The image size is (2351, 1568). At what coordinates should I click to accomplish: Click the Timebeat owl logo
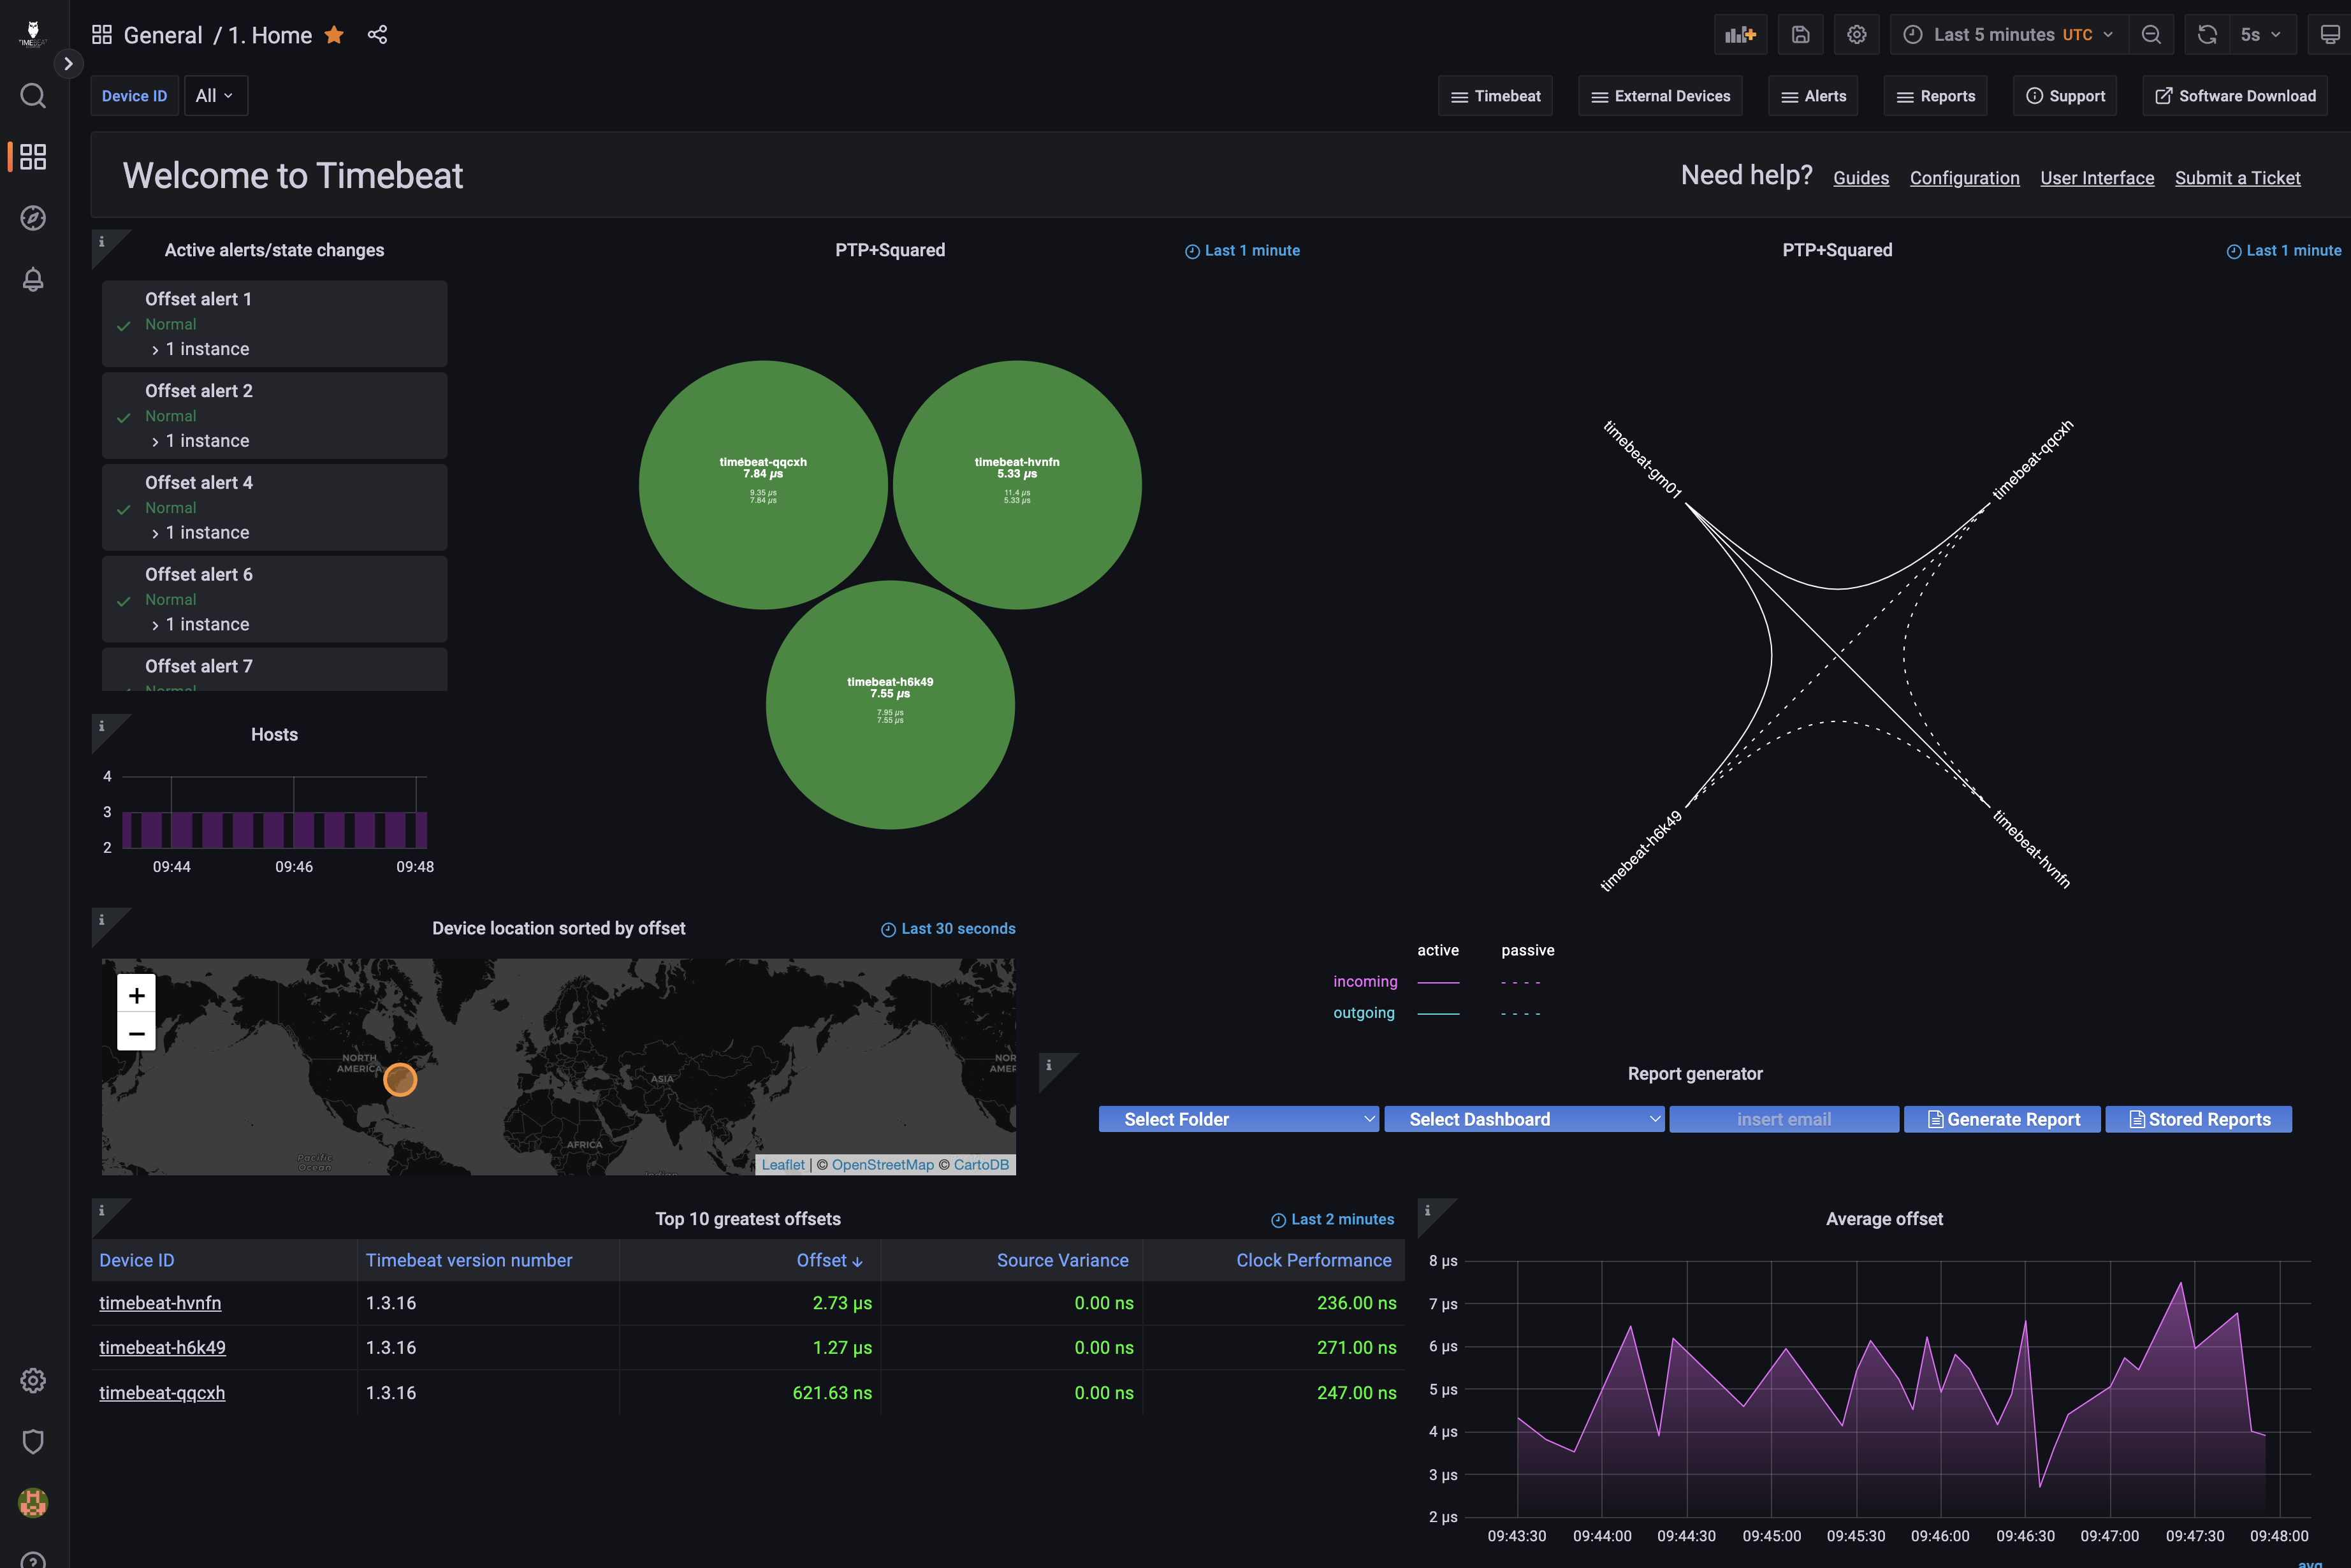[33, 34]
